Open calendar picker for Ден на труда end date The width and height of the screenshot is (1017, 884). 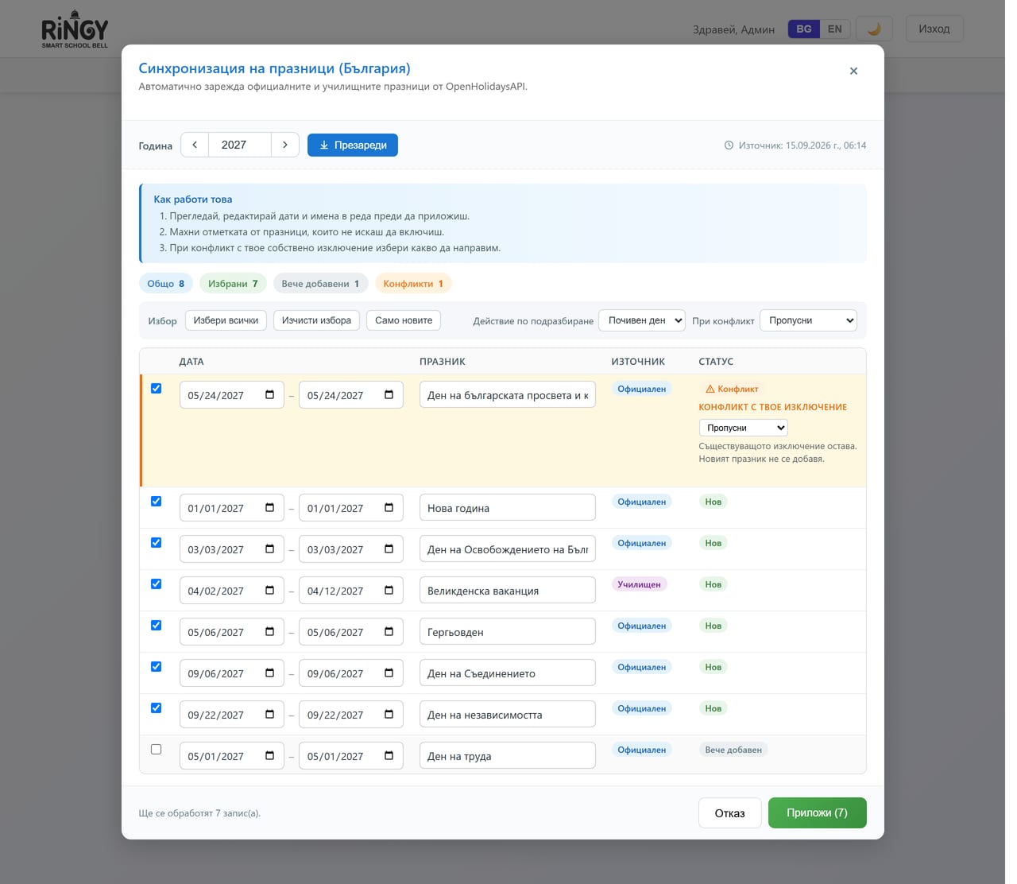(x=389, y=756)
